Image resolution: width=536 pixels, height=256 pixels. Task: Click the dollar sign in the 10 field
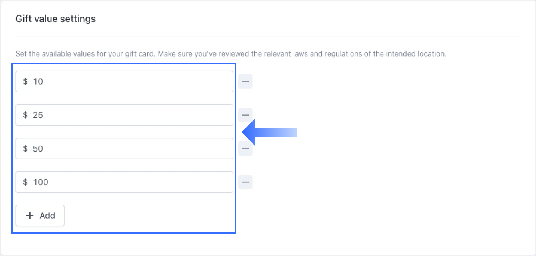click(x=25, y=81)
